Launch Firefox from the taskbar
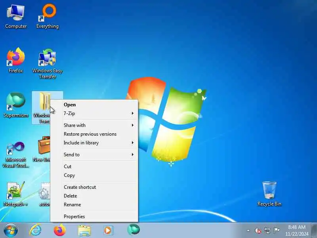Viewport: 317px width, 238px height. [x=60, y=230]
